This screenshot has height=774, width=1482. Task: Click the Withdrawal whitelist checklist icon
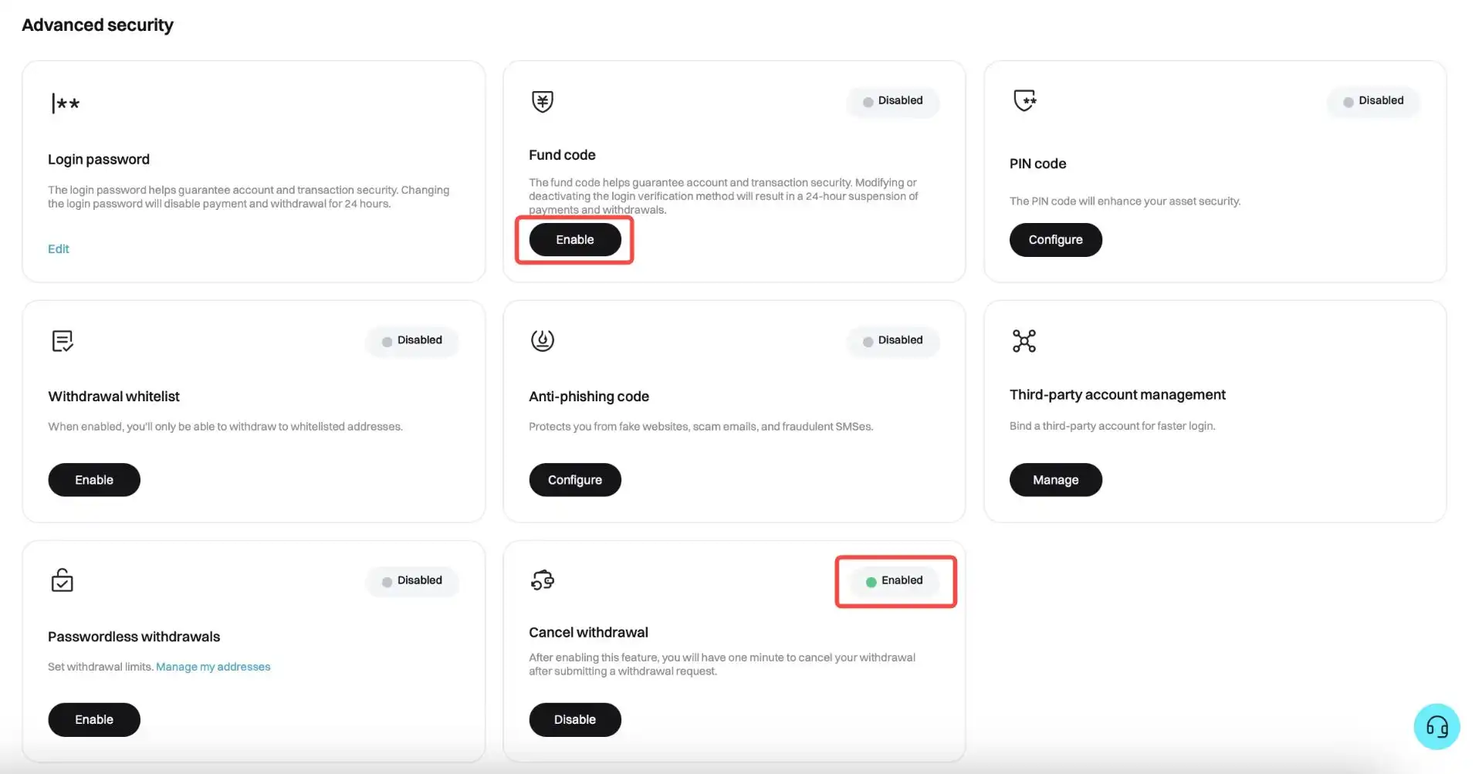click(x=62, y=340)
